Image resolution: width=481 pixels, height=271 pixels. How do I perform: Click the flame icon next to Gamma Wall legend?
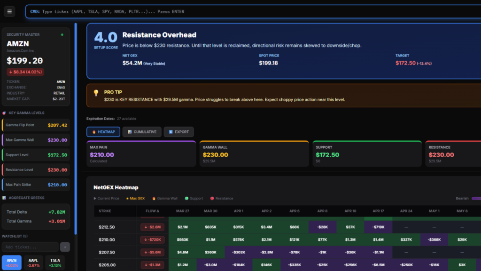coord(153,199)
